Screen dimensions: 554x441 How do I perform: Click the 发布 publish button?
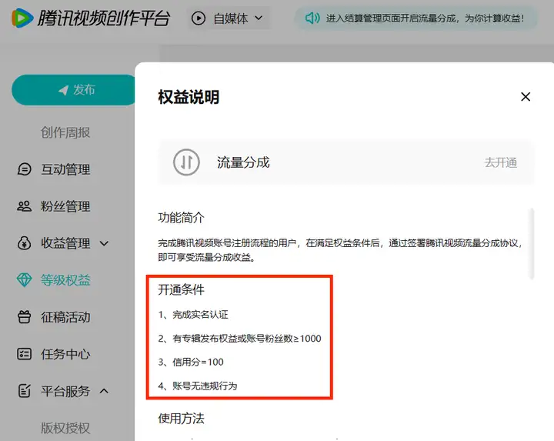74,90
